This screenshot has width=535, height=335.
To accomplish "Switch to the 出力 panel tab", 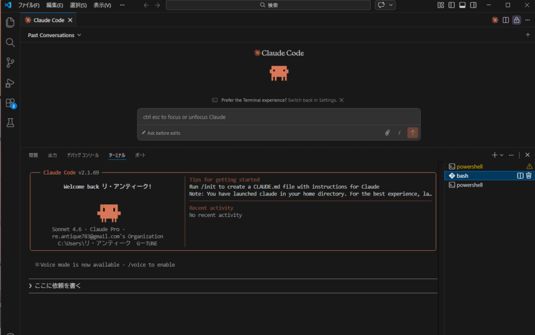I will [52, 155].
